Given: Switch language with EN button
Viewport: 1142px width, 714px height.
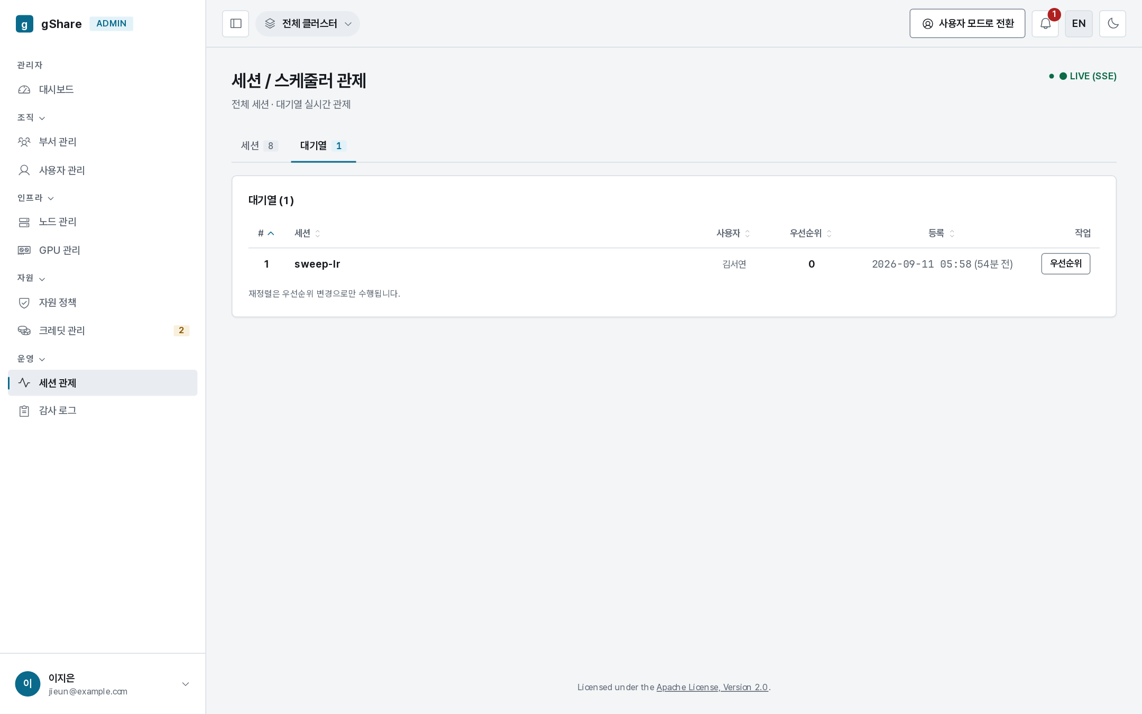Looking at the screenshot, I should tap(1079, 24).
